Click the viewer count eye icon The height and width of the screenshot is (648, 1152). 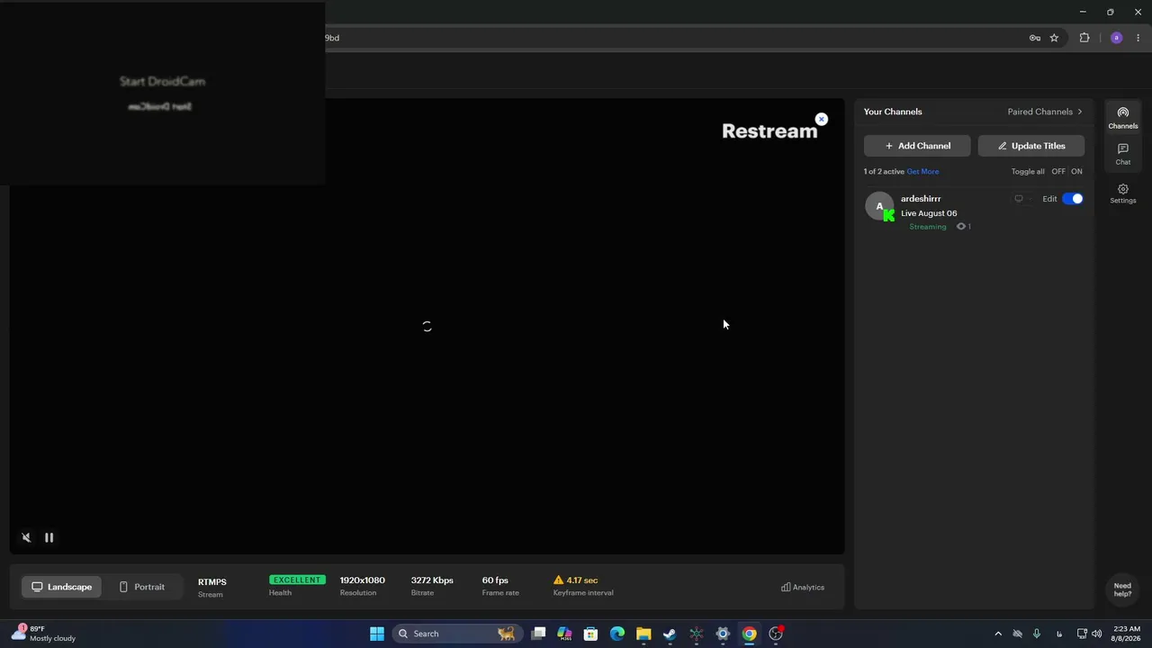point(961,227)
